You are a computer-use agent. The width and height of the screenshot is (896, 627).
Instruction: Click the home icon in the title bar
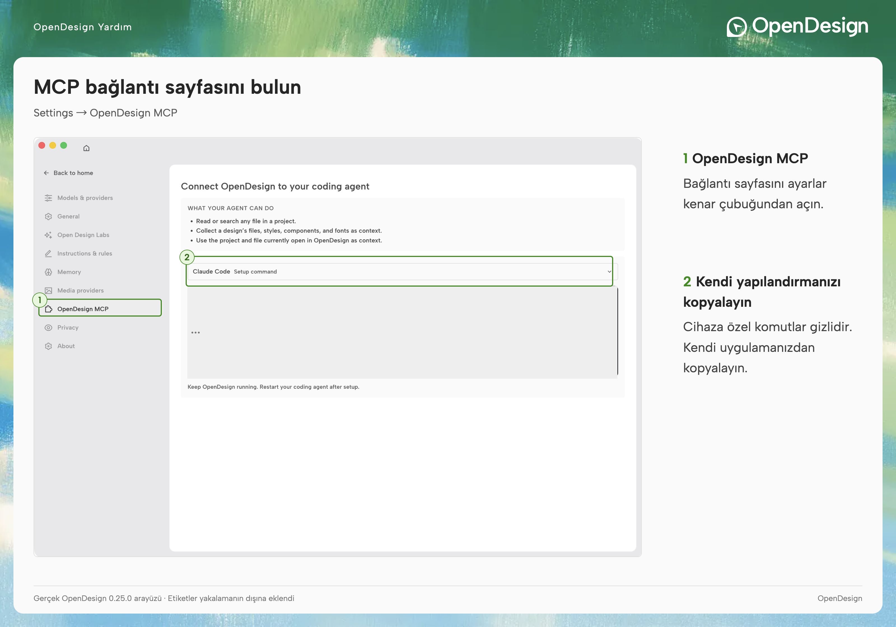click(x=86, y=148)
